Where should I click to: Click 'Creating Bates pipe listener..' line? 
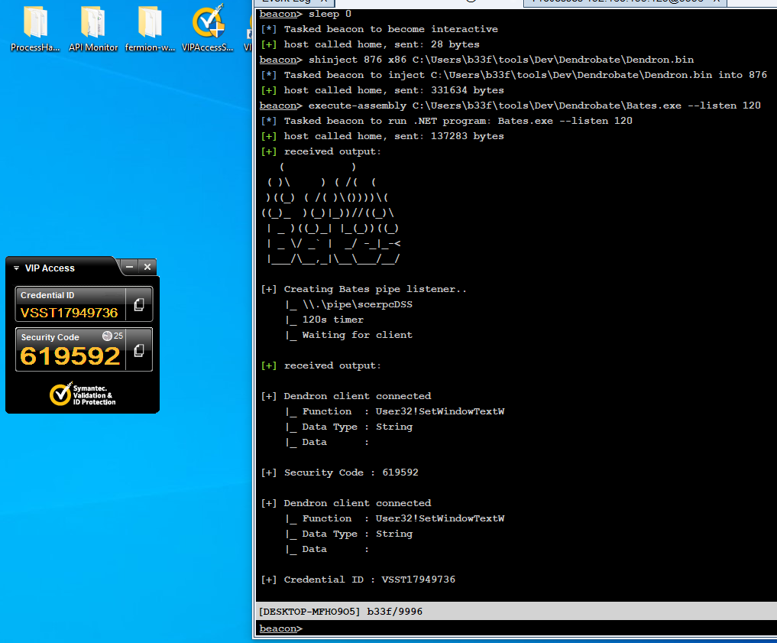pos(364,289)
